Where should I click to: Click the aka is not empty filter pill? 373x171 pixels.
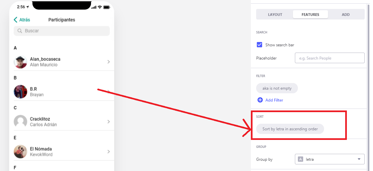click(x=277, y=88)
